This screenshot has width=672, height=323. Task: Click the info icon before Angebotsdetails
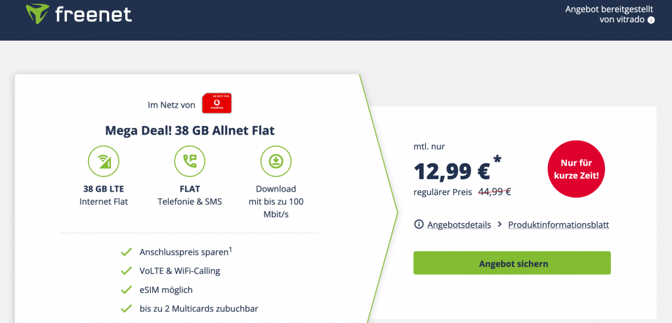point(419,225)
